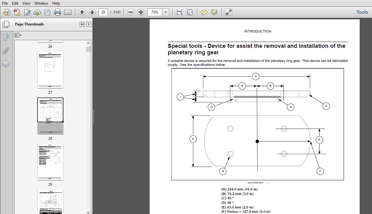Send file by email envelope icon

tap(68, 12)
